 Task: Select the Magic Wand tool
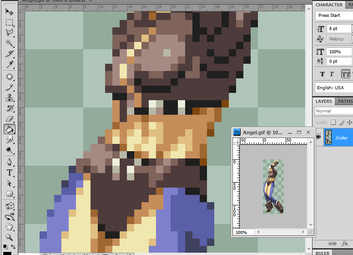coord(9,43)
